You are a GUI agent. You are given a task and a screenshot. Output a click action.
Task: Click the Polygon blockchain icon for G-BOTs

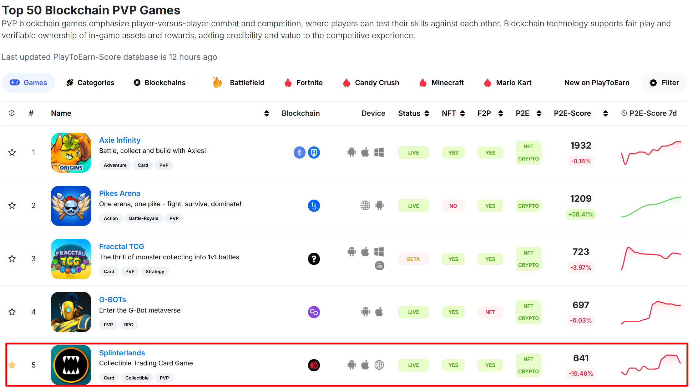314,312
